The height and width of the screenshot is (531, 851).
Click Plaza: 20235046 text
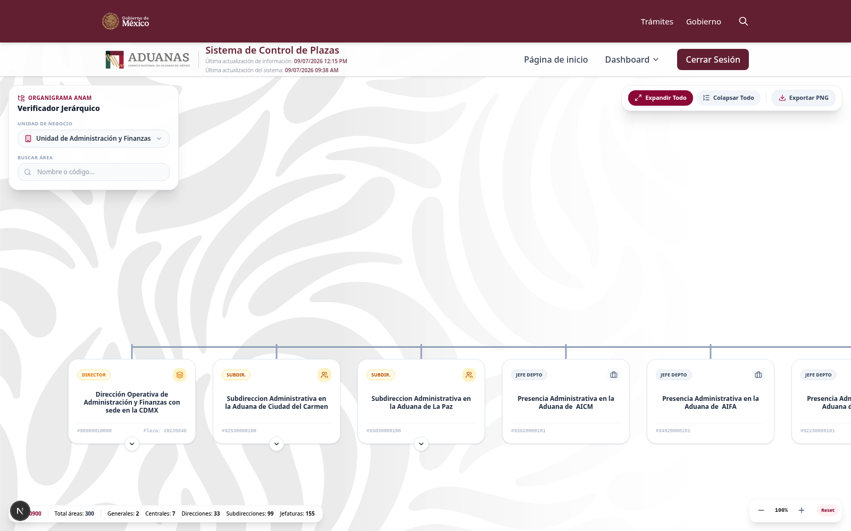point(165,431)
